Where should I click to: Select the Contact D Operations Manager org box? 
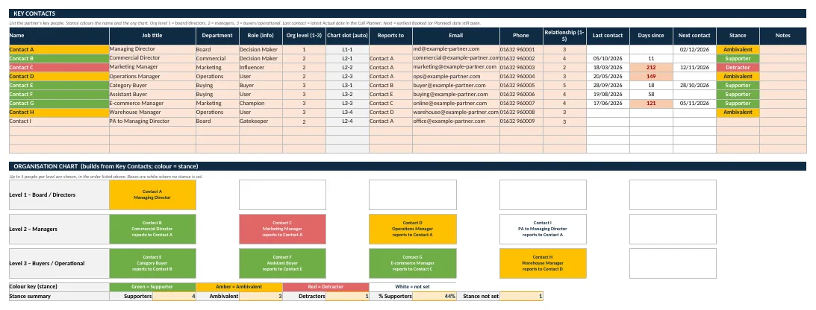[x=413, y=229]
